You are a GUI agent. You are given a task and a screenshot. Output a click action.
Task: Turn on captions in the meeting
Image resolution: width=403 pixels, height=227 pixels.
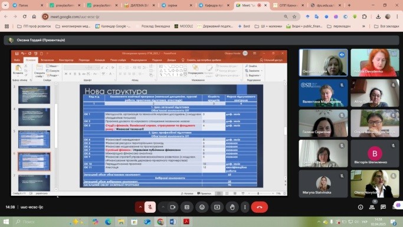187,207
